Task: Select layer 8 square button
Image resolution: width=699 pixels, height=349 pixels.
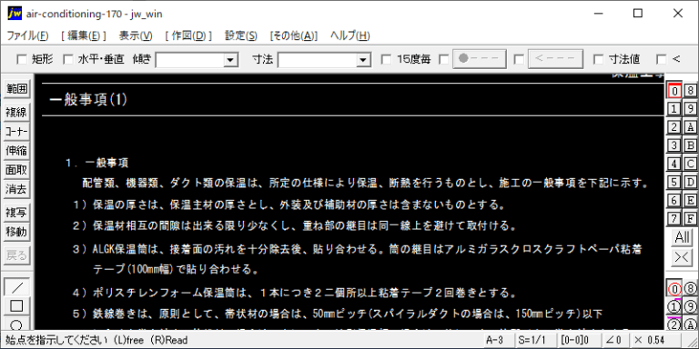Action: [691, 90]
